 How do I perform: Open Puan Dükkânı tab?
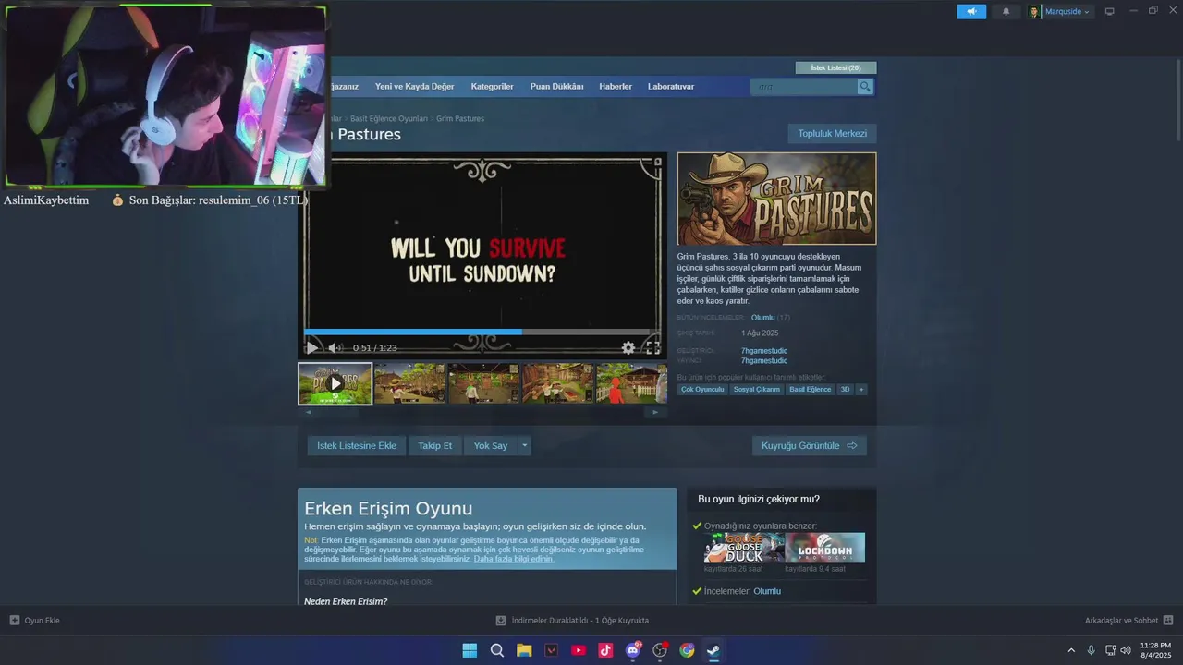[556, 87]
